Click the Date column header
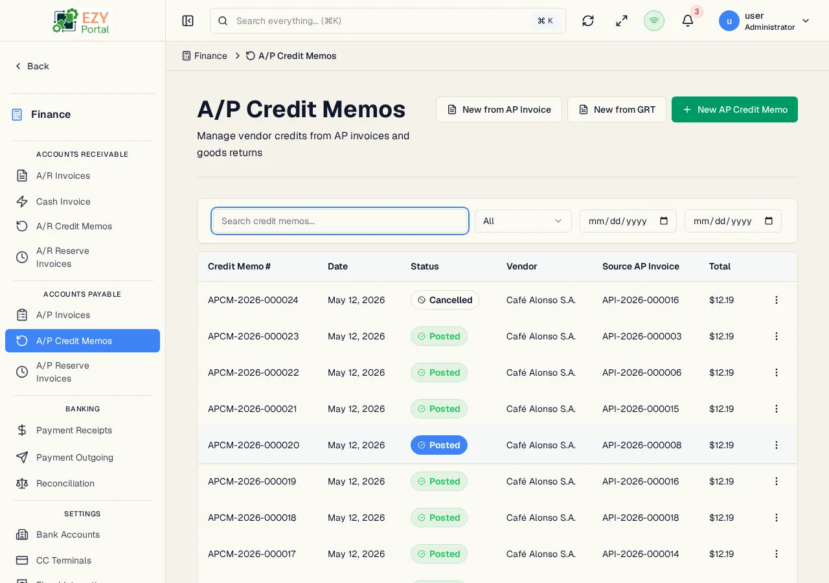 (x=337, y=266)
